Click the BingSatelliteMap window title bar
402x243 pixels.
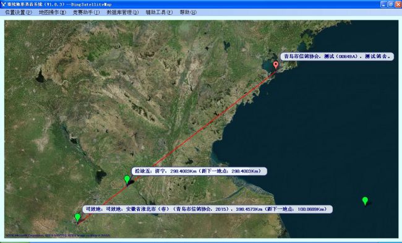190,4
